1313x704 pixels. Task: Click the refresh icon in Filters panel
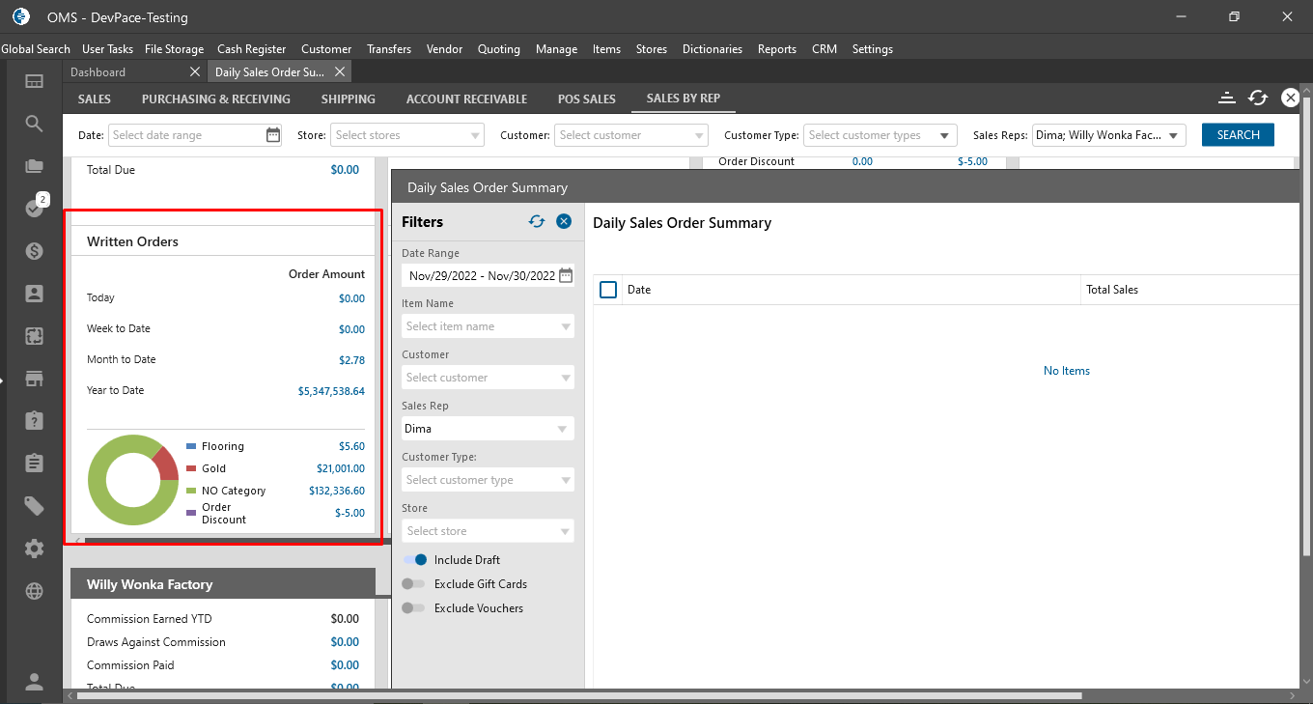[537, 221]
